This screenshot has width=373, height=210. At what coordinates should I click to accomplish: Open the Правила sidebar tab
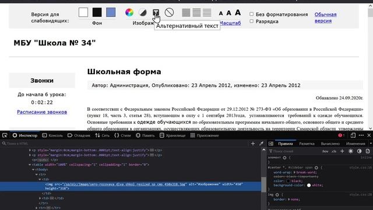[286, 143]
